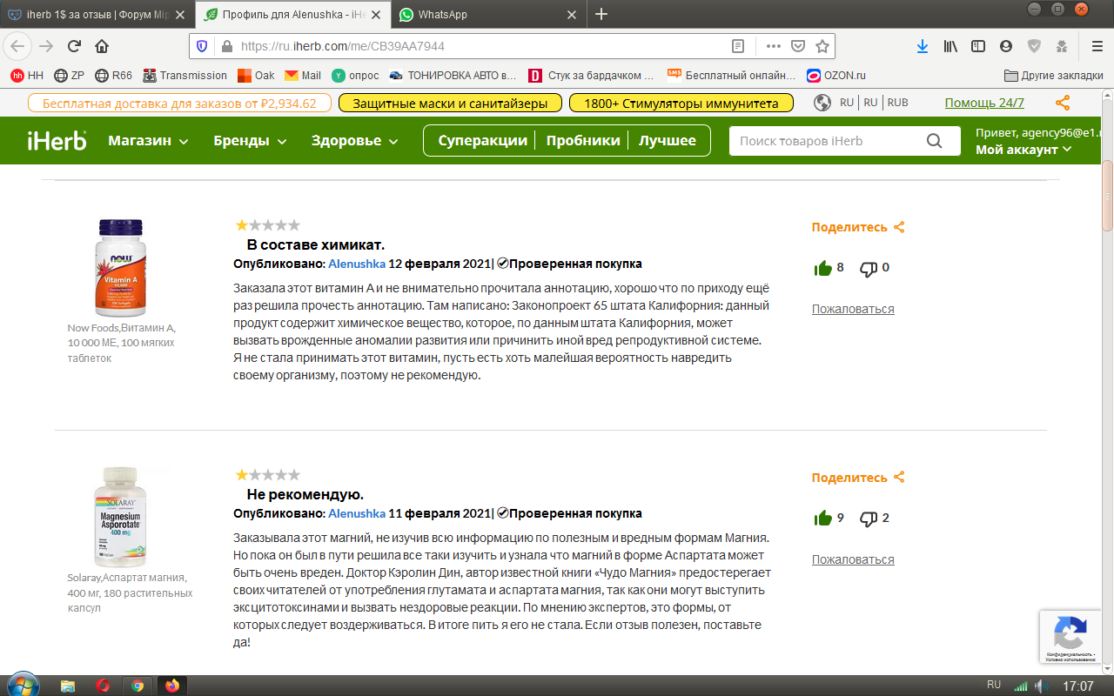Open the Firefox account menu

click(x=1006, y=46)
